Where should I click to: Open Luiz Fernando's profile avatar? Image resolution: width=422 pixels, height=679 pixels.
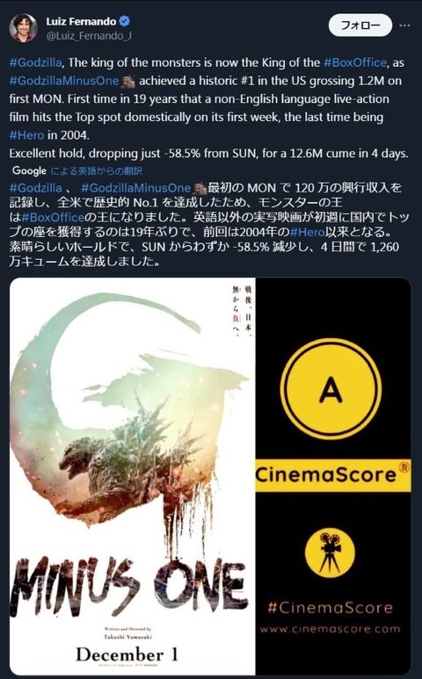[x=23, y=28]
